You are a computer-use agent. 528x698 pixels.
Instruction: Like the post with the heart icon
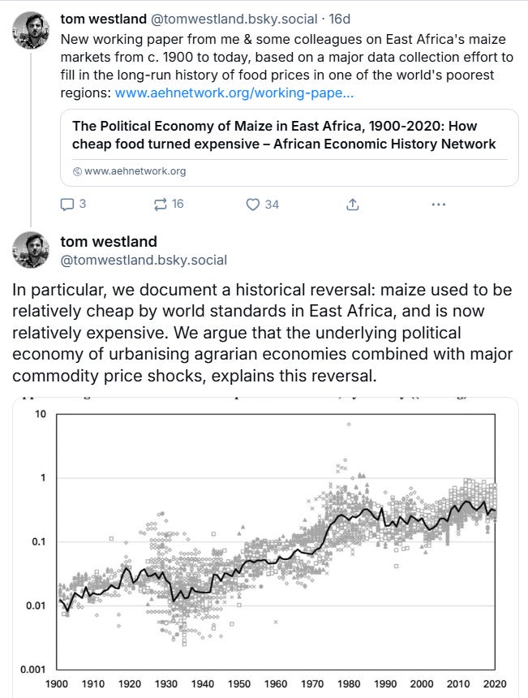point(252,204)
